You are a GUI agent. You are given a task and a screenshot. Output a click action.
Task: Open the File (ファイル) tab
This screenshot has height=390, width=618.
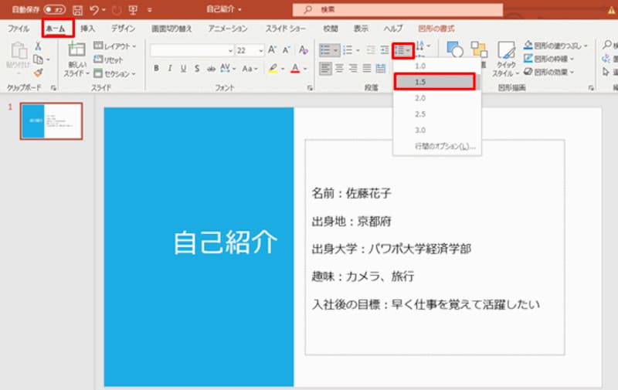(19, 29)
